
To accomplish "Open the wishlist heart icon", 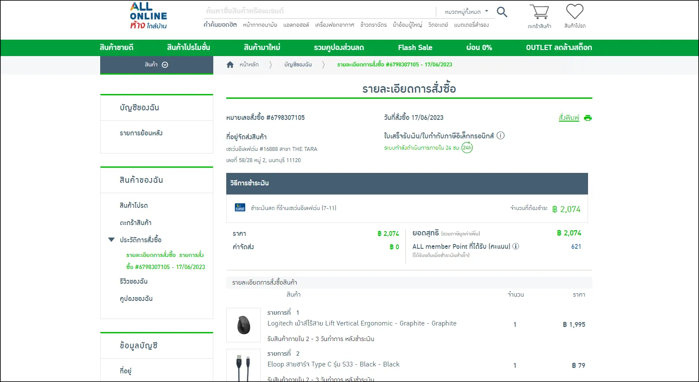I will tap(575, 12).
